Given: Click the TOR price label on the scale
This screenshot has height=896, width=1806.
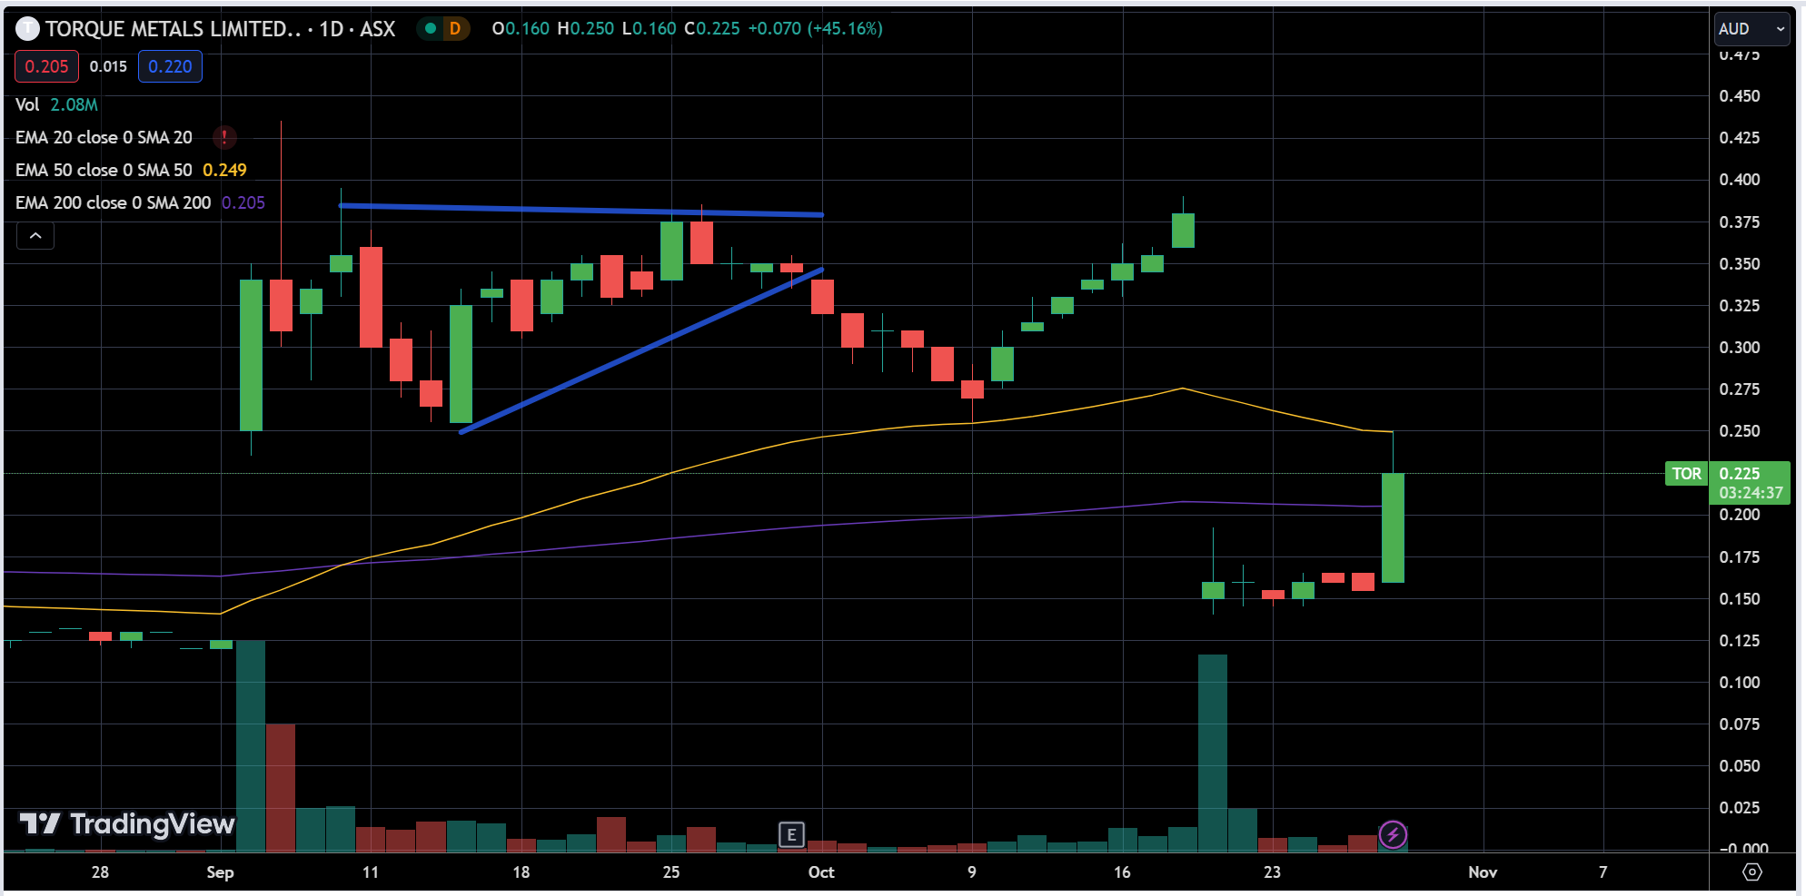Looking at the screenshot, I should (x=1686, y=474).
